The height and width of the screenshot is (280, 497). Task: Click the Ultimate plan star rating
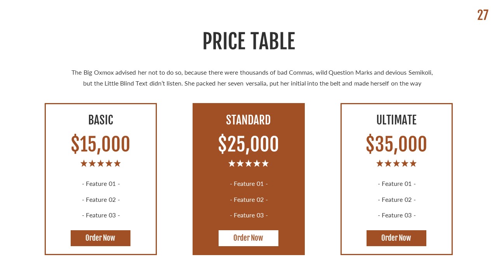(x=396, y=163)
